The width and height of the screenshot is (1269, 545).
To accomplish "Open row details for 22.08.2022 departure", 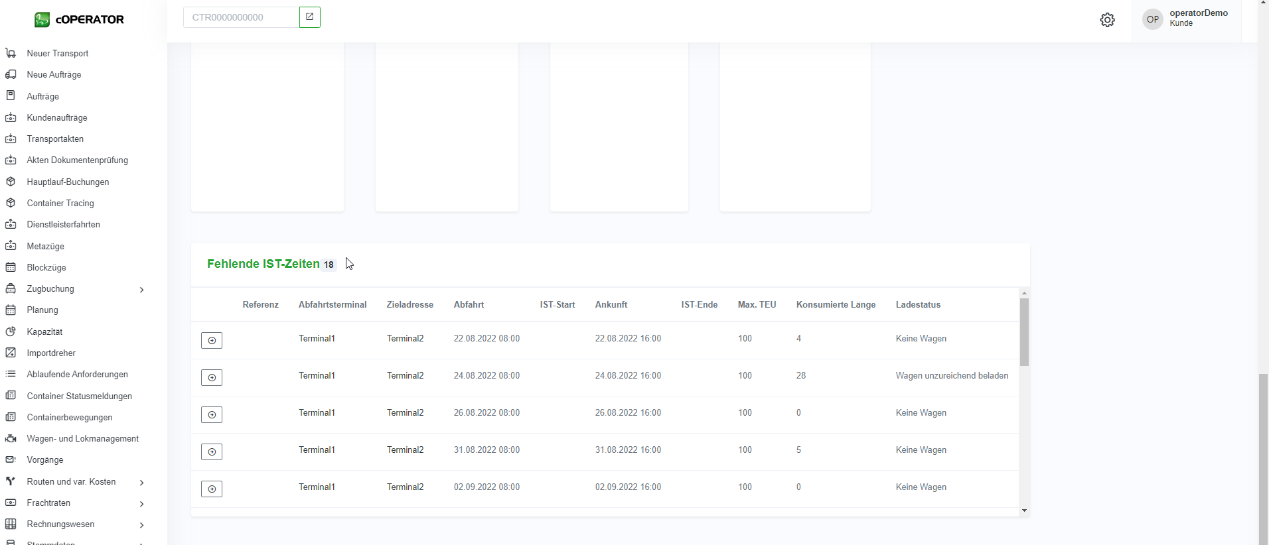I will tap(212, 340).
